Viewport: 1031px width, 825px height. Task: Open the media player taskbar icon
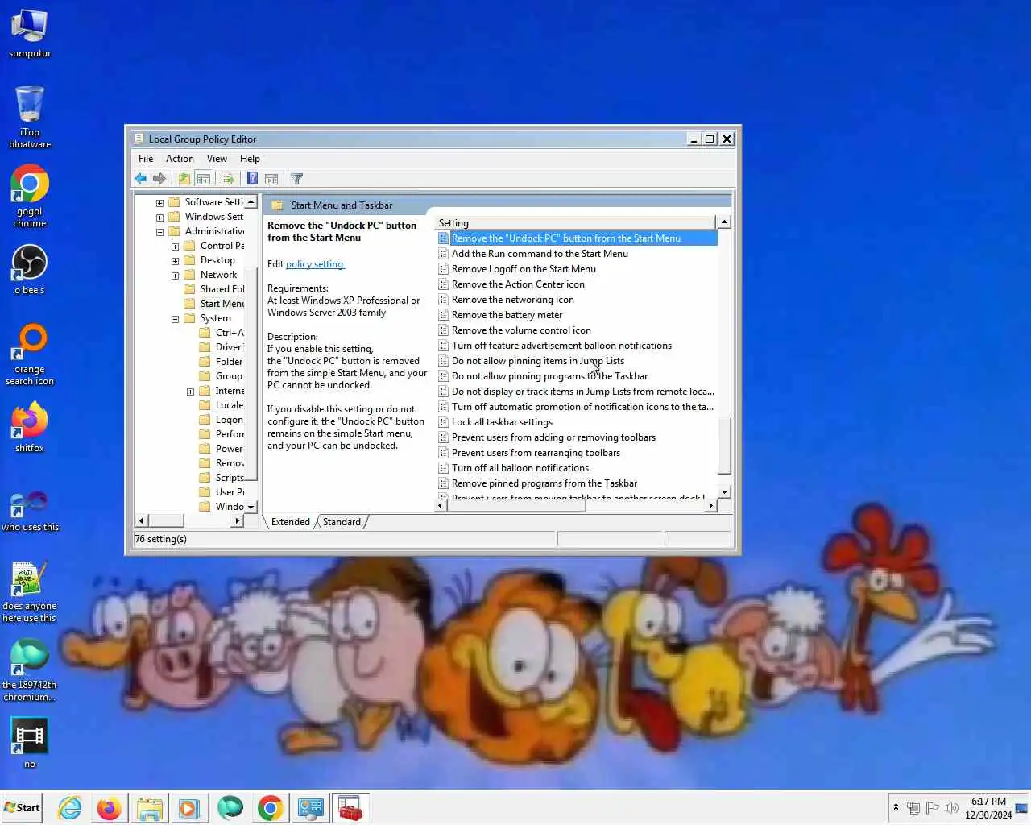[x=189, y=808]
